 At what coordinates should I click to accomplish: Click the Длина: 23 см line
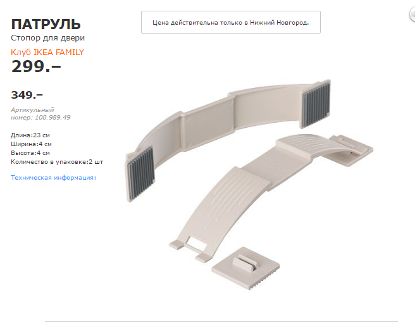[x=30, y=135]
